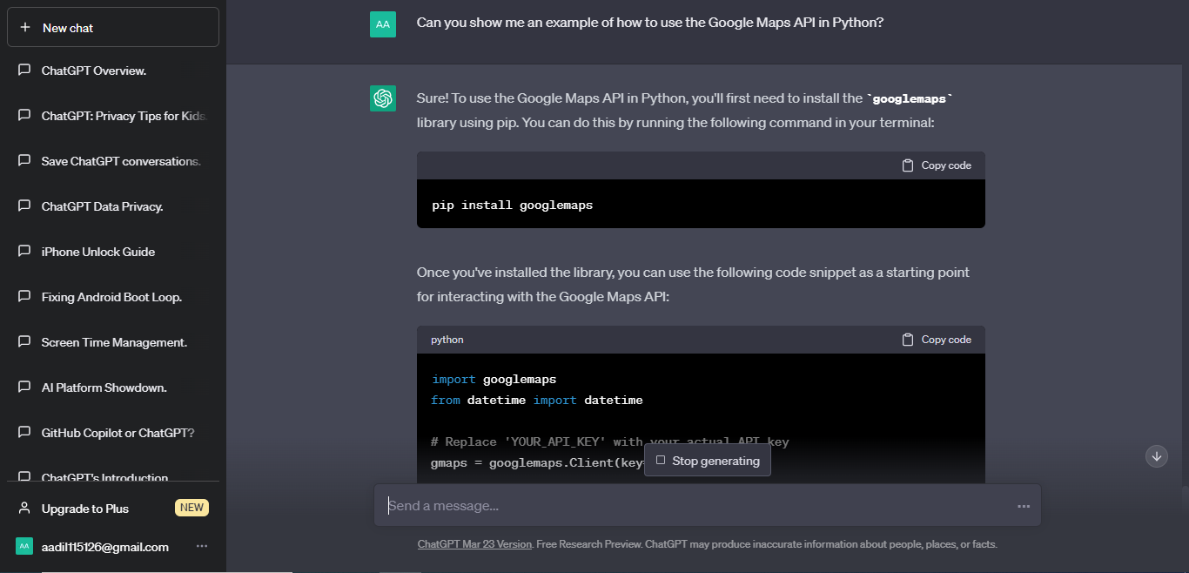Select the Fixing Android Boot Loop chat
This screenshot has width=1189, height=573.
[111, 297]
